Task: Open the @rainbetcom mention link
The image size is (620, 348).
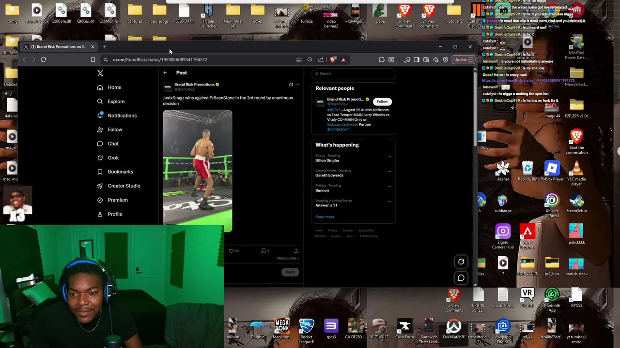Action: (x=338, y=129)
